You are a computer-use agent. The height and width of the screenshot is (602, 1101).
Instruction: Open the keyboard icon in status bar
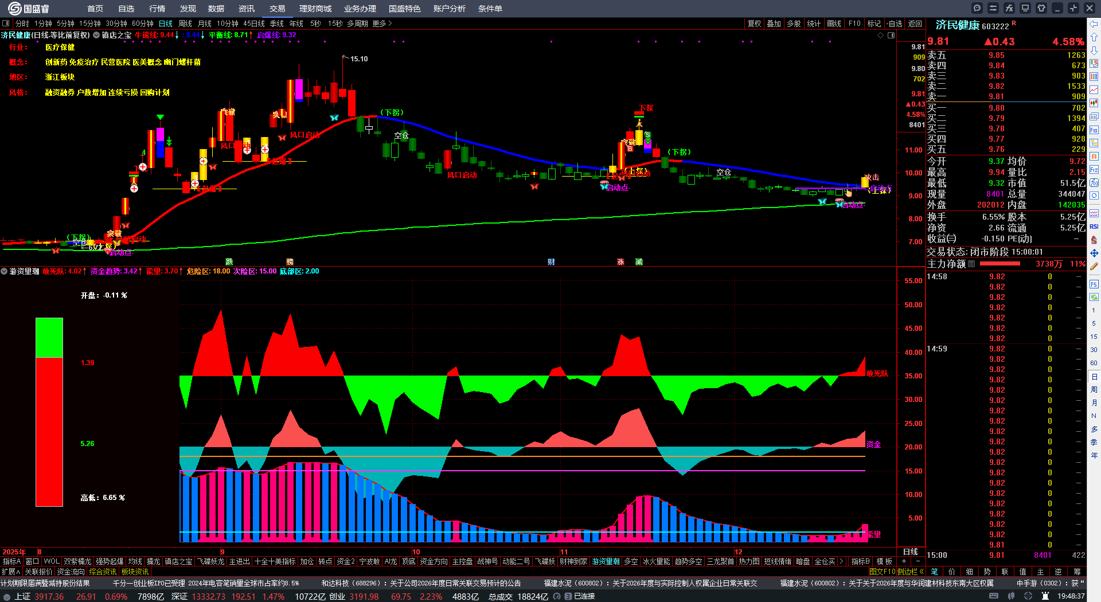coord(994,596)
